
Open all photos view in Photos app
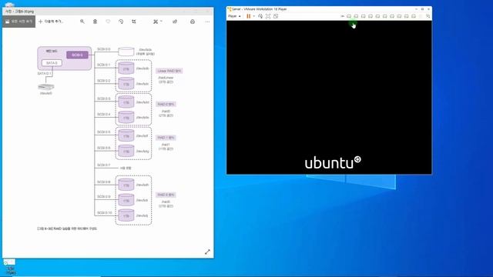tap(18, 22)
